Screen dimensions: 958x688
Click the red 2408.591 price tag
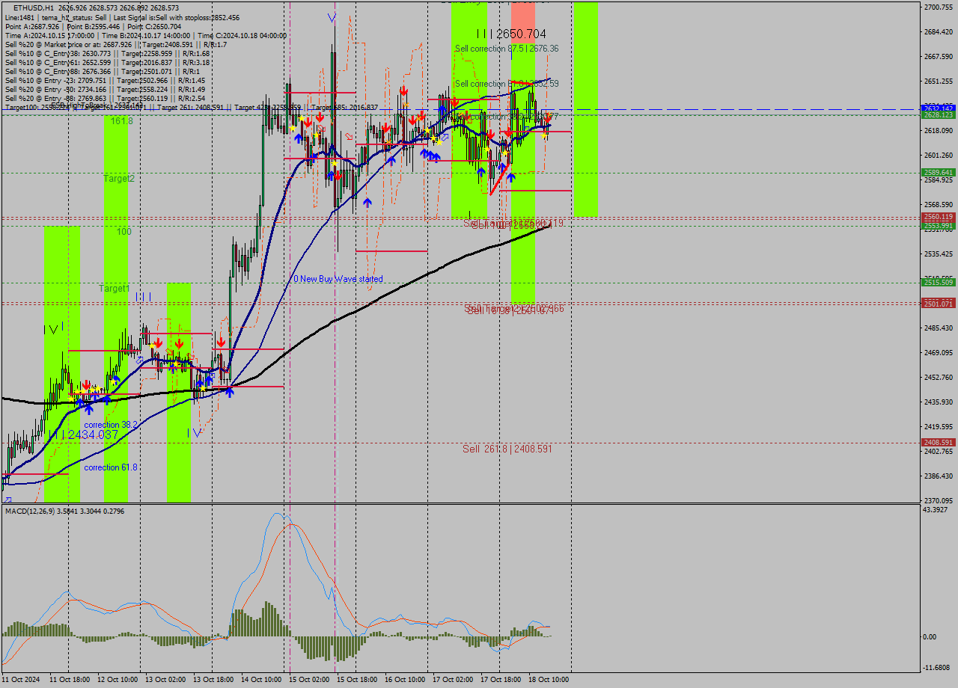tap(938, 442)
